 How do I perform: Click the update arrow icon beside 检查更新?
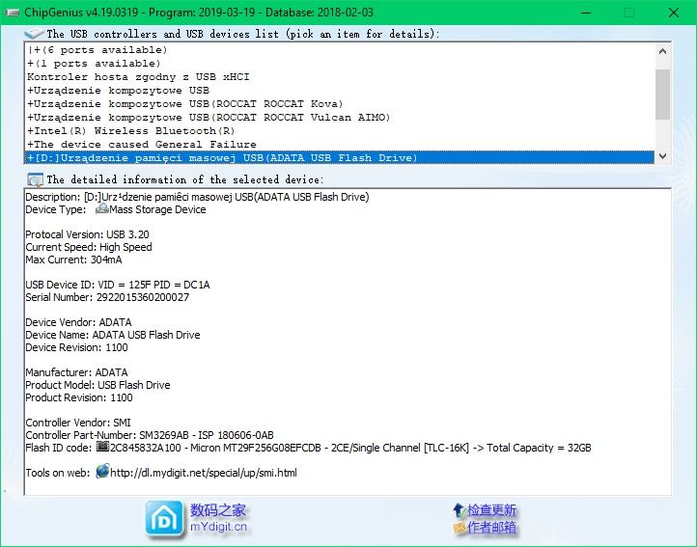click(x=459, y=510)
